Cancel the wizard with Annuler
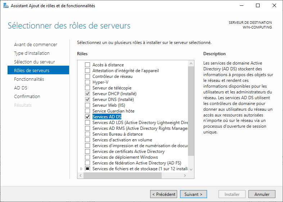Screen dimensions: 283x202 pos(262,194)
